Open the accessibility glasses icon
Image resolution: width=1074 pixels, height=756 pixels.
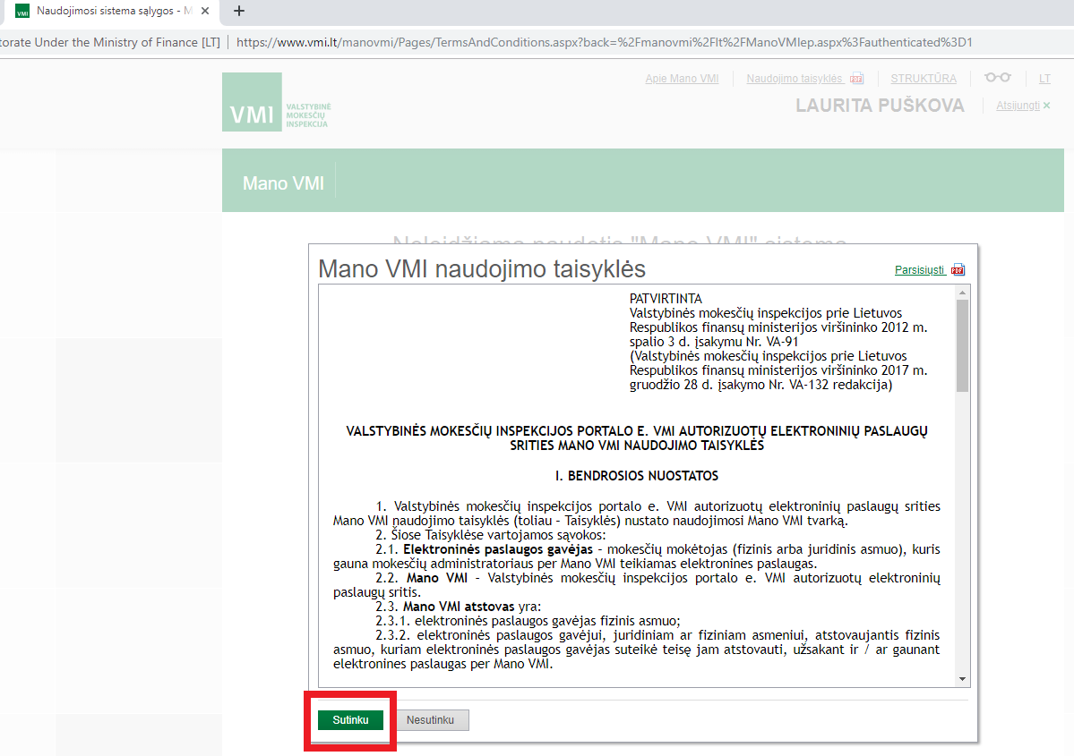click(997, 77)
